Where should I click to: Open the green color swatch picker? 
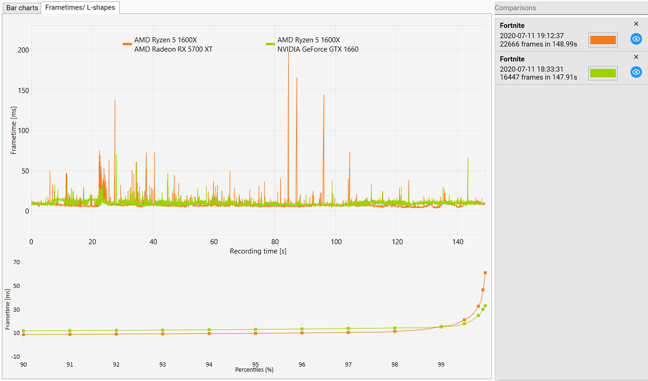point(603,73)
